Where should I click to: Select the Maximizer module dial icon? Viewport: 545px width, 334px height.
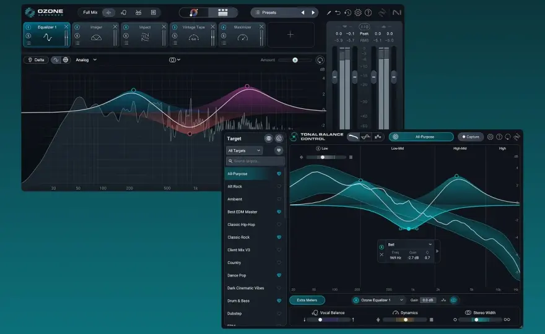[242, 38]
